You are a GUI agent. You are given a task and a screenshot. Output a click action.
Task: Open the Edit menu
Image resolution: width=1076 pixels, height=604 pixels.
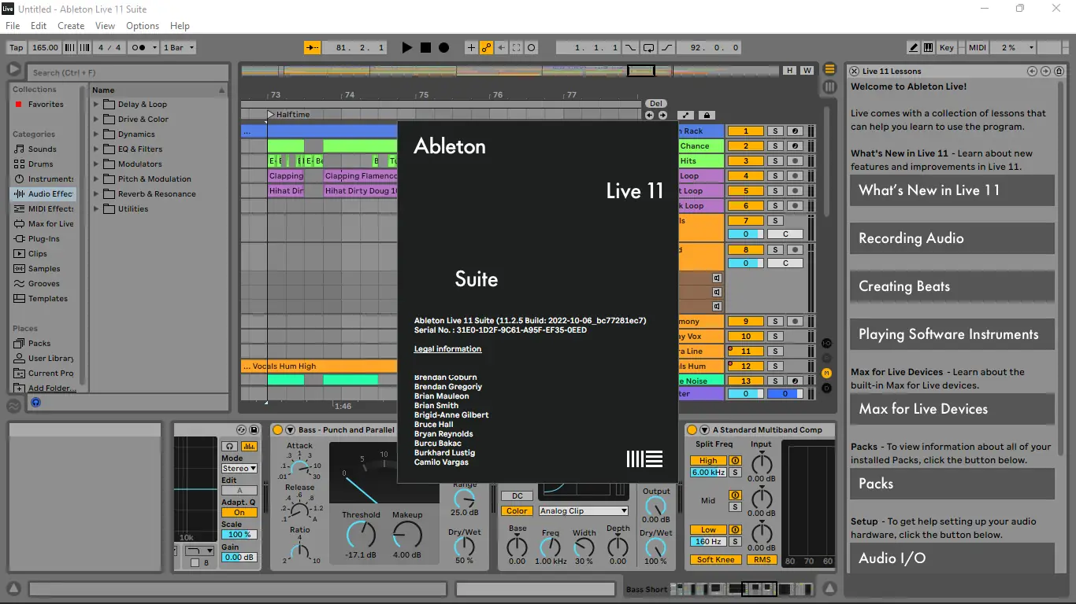click(x=39, y=26)
